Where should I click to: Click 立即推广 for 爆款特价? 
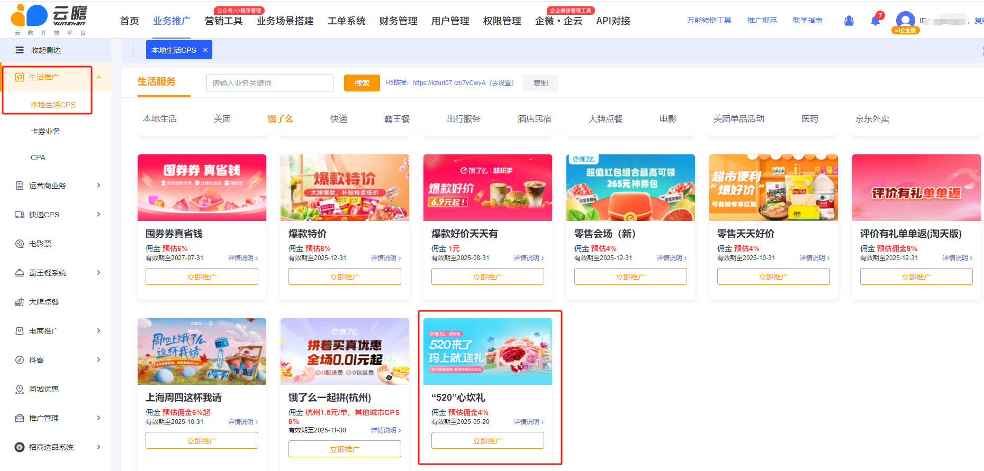tap(345, 276)
